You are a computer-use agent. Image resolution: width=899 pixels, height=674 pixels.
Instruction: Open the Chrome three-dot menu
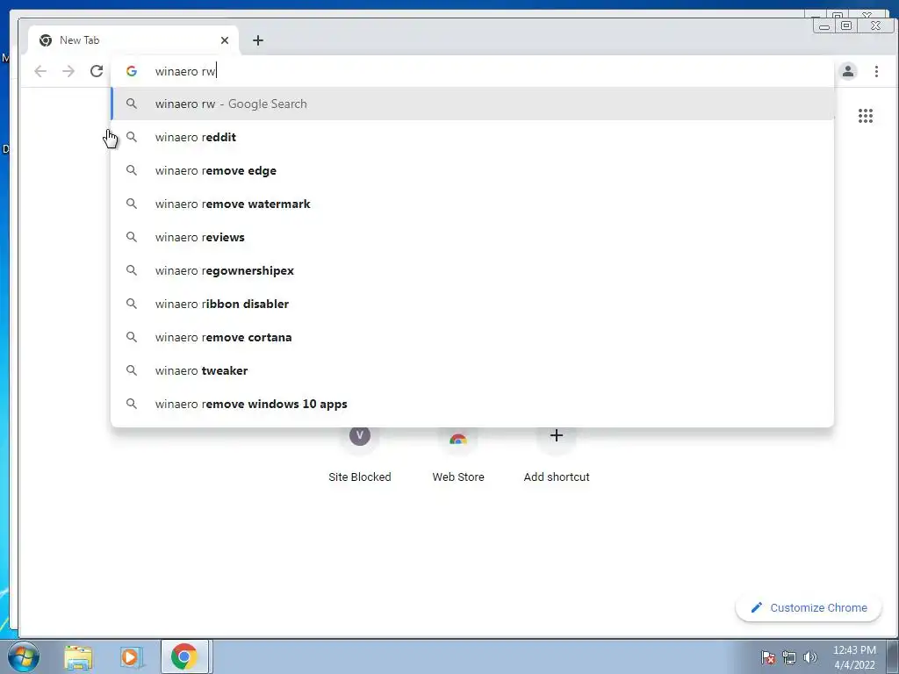coord(876,71)
